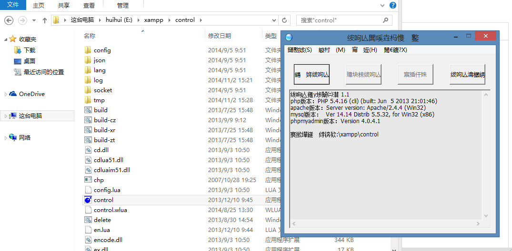The width and height of the screenshot is (512, 251).
Task: Select the delete batch file icon
Action: click(x=88, y=220)
